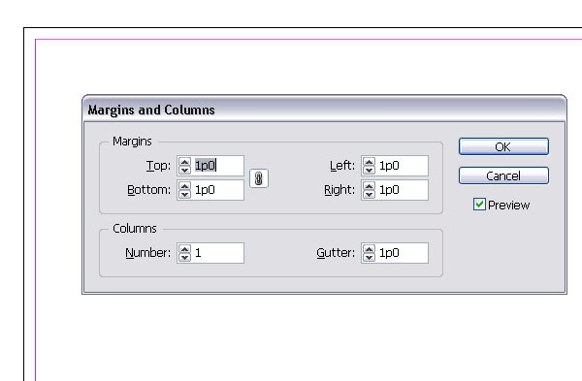Screen dimensions: 582x381
Task: Dismiss dialog with the Cancel button
Action: coord(503,175)
